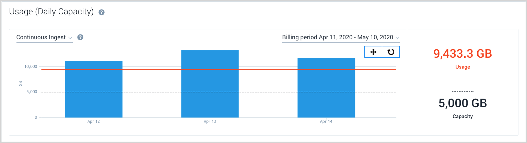Click the red Usage label

point(462,67)
